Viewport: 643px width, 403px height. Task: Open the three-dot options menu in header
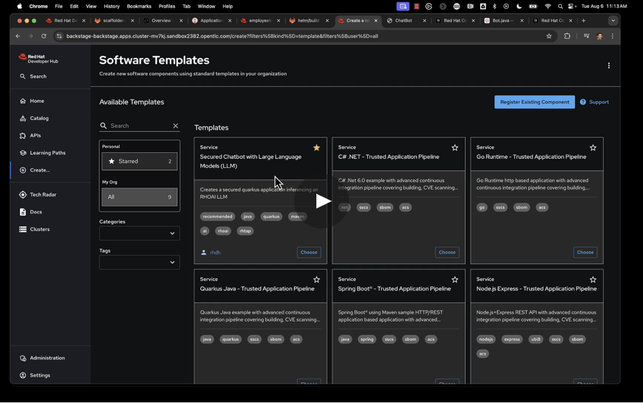coord(608,66)
